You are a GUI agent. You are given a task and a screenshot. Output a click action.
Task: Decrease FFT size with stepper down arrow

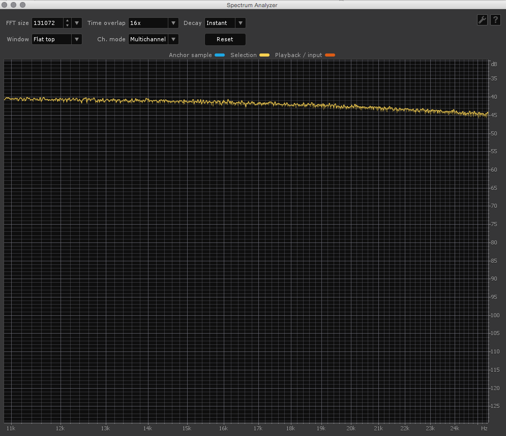coord(67,25)
